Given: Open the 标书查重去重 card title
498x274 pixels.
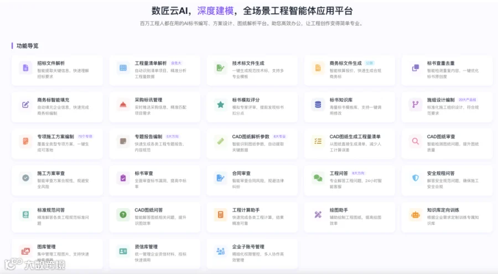Looking at the screenshot, I should pos(440,63).
